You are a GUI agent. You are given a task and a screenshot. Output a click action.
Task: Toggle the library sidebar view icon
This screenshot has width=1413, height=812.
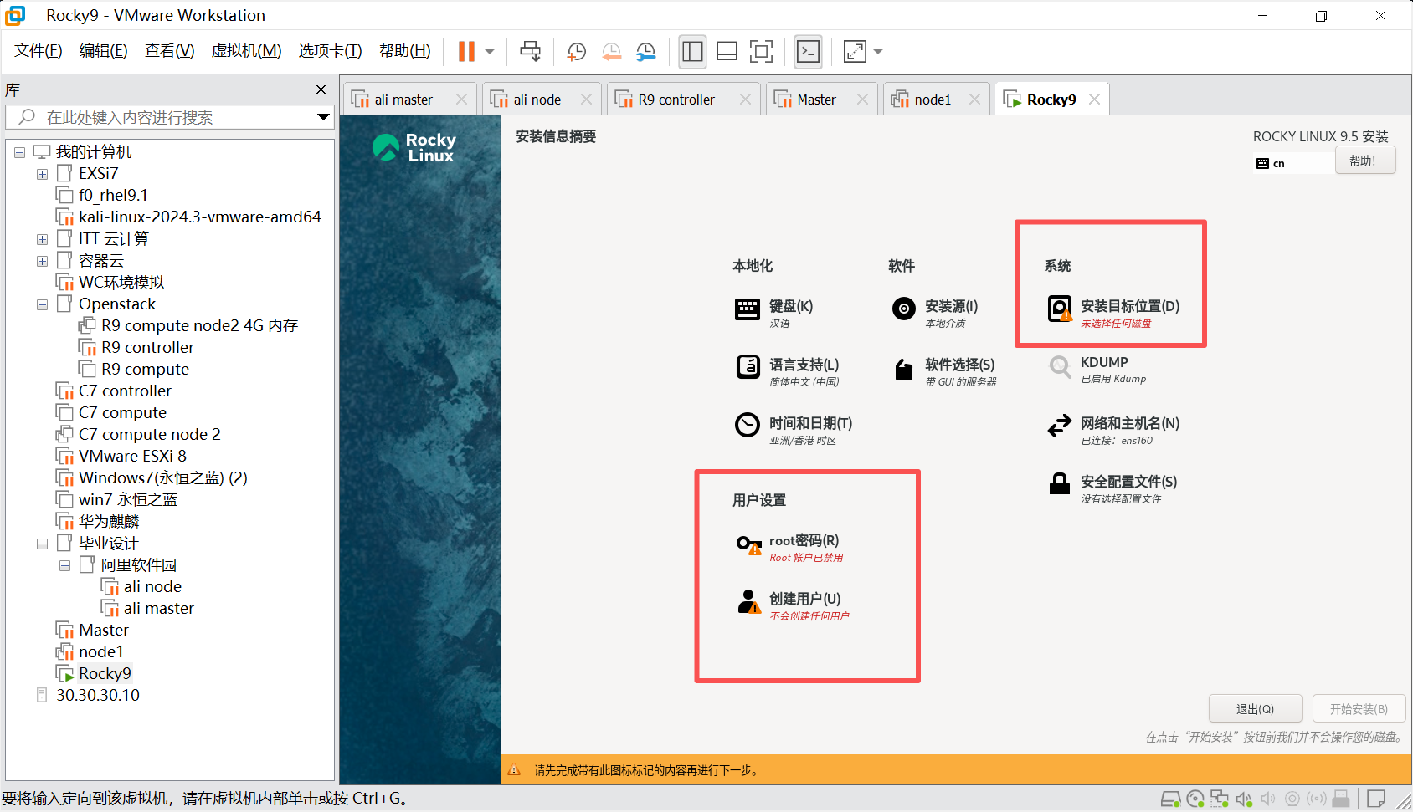point(693,52)
